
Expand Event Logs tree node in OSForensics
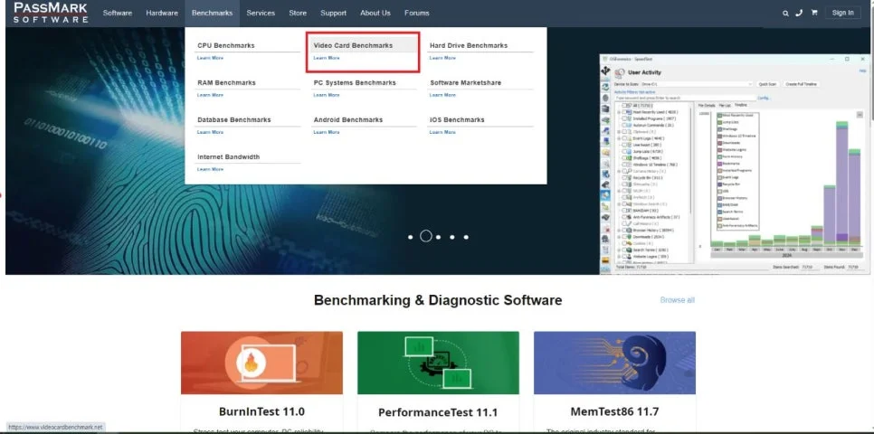(619, 138)
